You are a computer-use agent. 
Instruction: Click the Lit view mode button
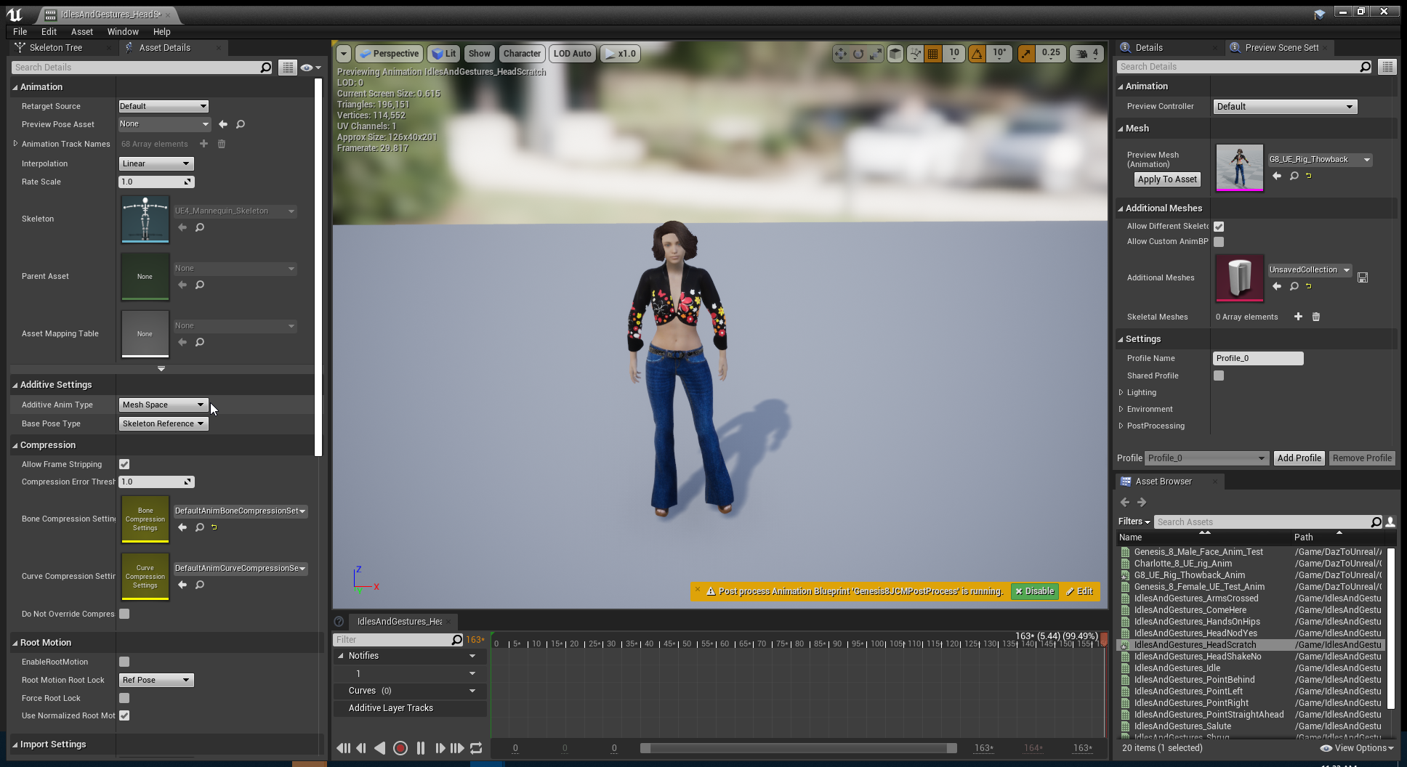(444, 54)
